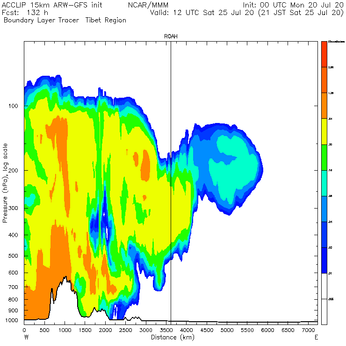The width and height of the screenshot is (346, 346).
Task: Select the 5500 km distance axis label
Action: (x=247, y=330)
